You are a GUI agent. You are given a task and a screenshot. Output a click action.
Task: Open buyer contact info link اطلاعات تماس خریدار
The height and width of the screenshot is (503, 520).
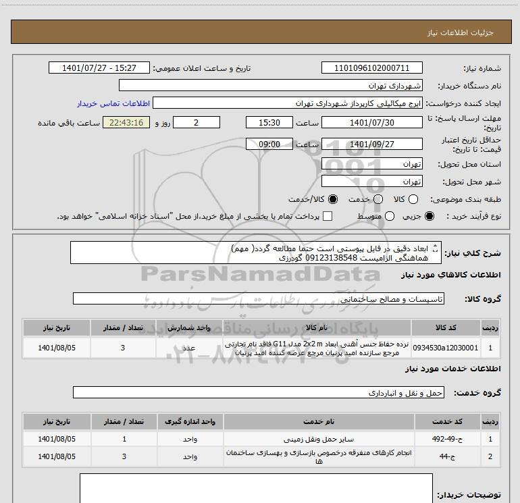(113, 104)
